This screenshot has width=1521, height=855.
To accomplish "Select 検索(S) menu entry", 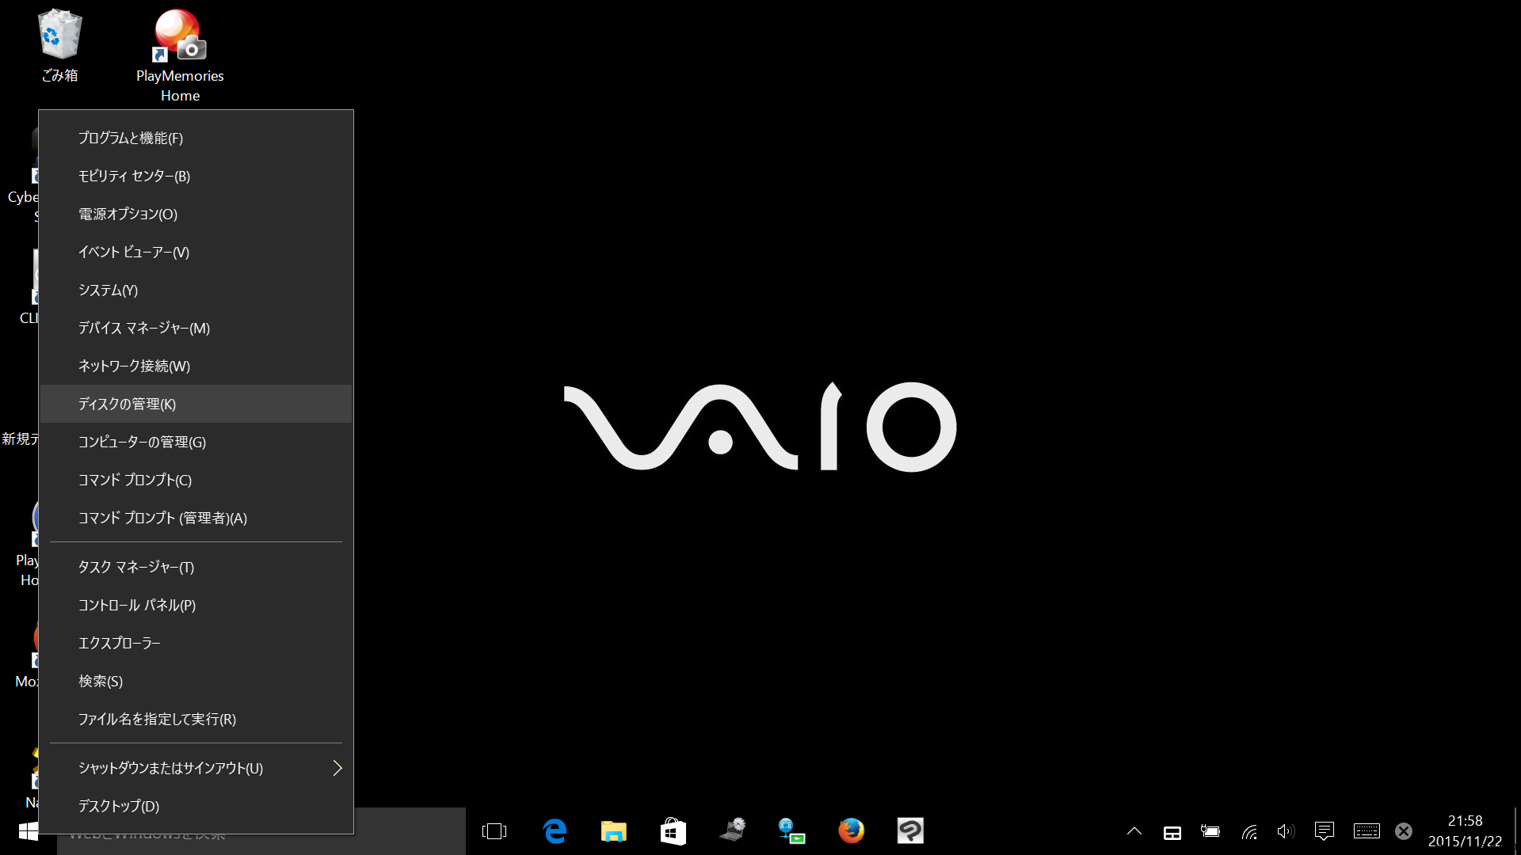I will click(196, 681).
